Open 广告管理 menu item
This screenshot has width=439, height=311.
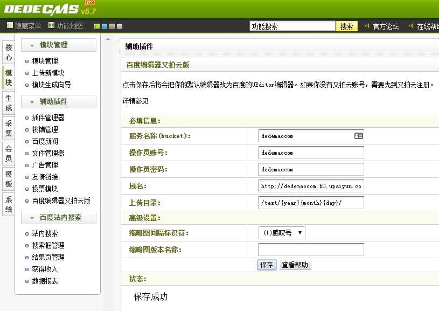click(x=45, y=165)
